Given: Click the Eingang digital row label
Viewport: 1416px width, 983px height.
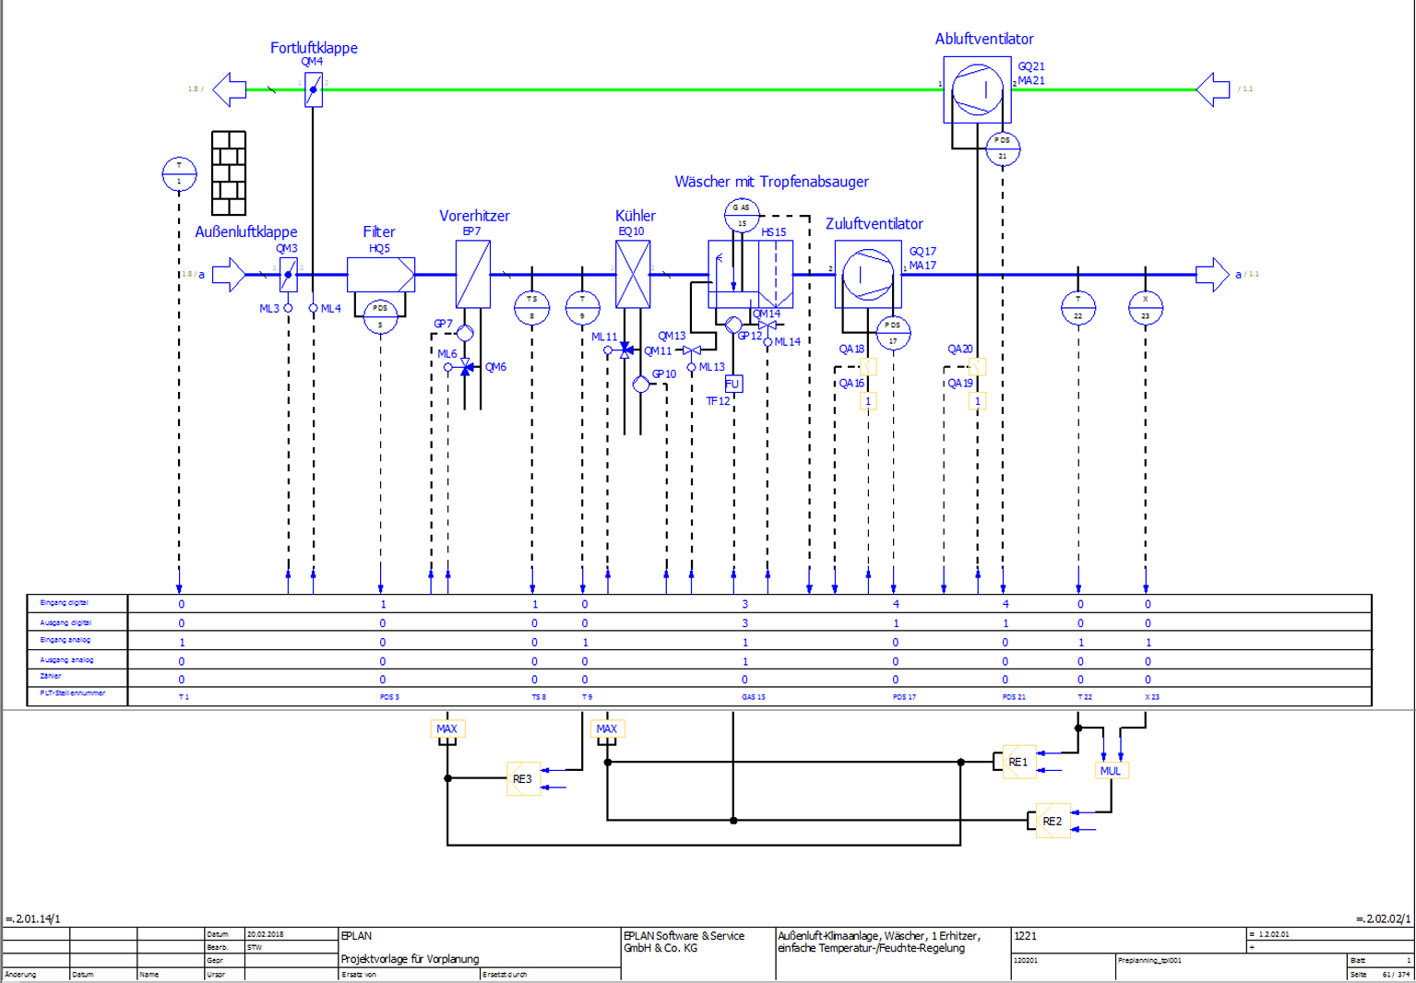Looking at the screenshot, I should point(65,603).
